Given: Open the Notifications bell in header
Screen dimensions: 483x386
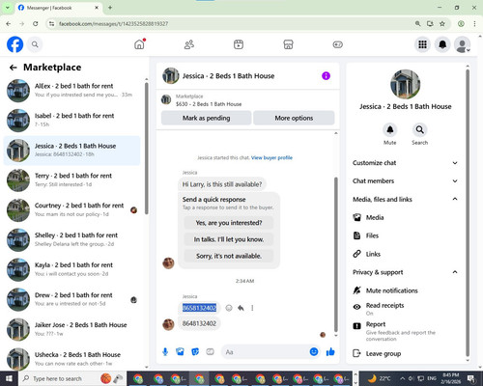Looking at the screenshot, I should click(x=442, y=44).
